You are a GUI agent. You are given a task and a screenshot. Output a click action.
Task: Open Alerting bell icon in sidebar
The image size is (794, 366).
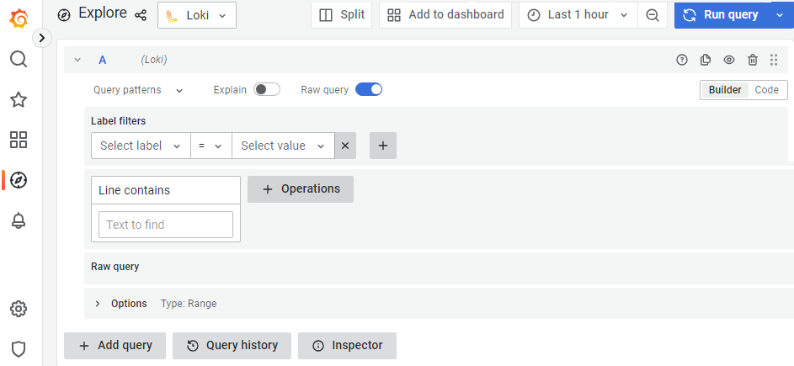pos(19,220)
